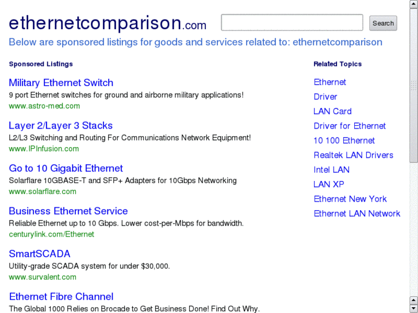Select the LAN Card related topic
This screenshot has width=418, height=313.
[332, 111]
